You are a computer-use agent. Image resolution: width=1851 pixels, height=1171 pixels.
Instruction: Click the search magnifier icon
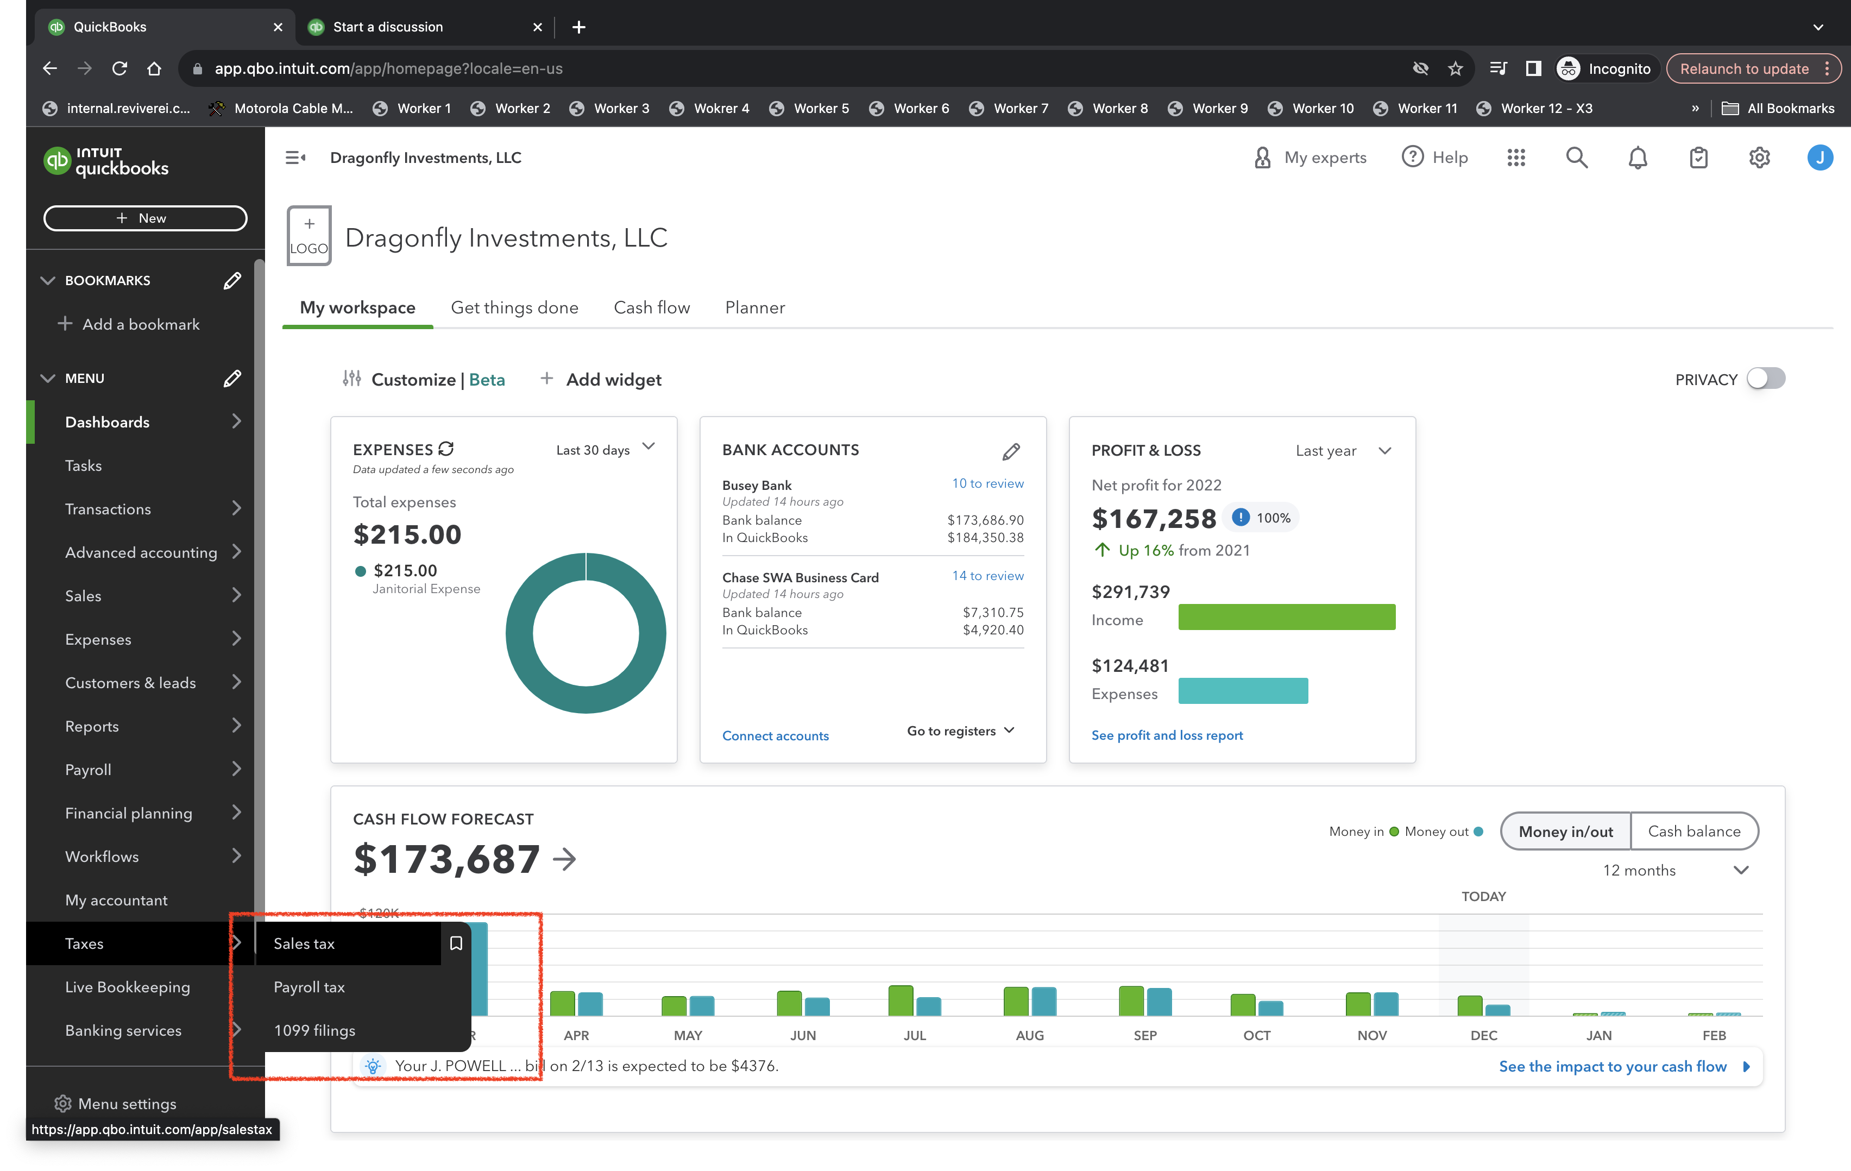pos(1576,158)
